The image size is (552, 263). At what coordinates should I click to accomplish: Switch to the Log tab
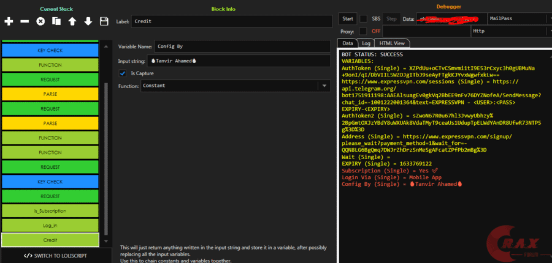pos(366,43)
